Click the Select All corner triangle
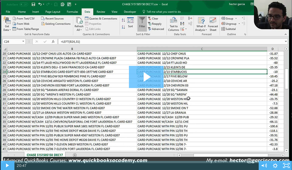This screenshot has height=170, width=292. coord(5,49)
